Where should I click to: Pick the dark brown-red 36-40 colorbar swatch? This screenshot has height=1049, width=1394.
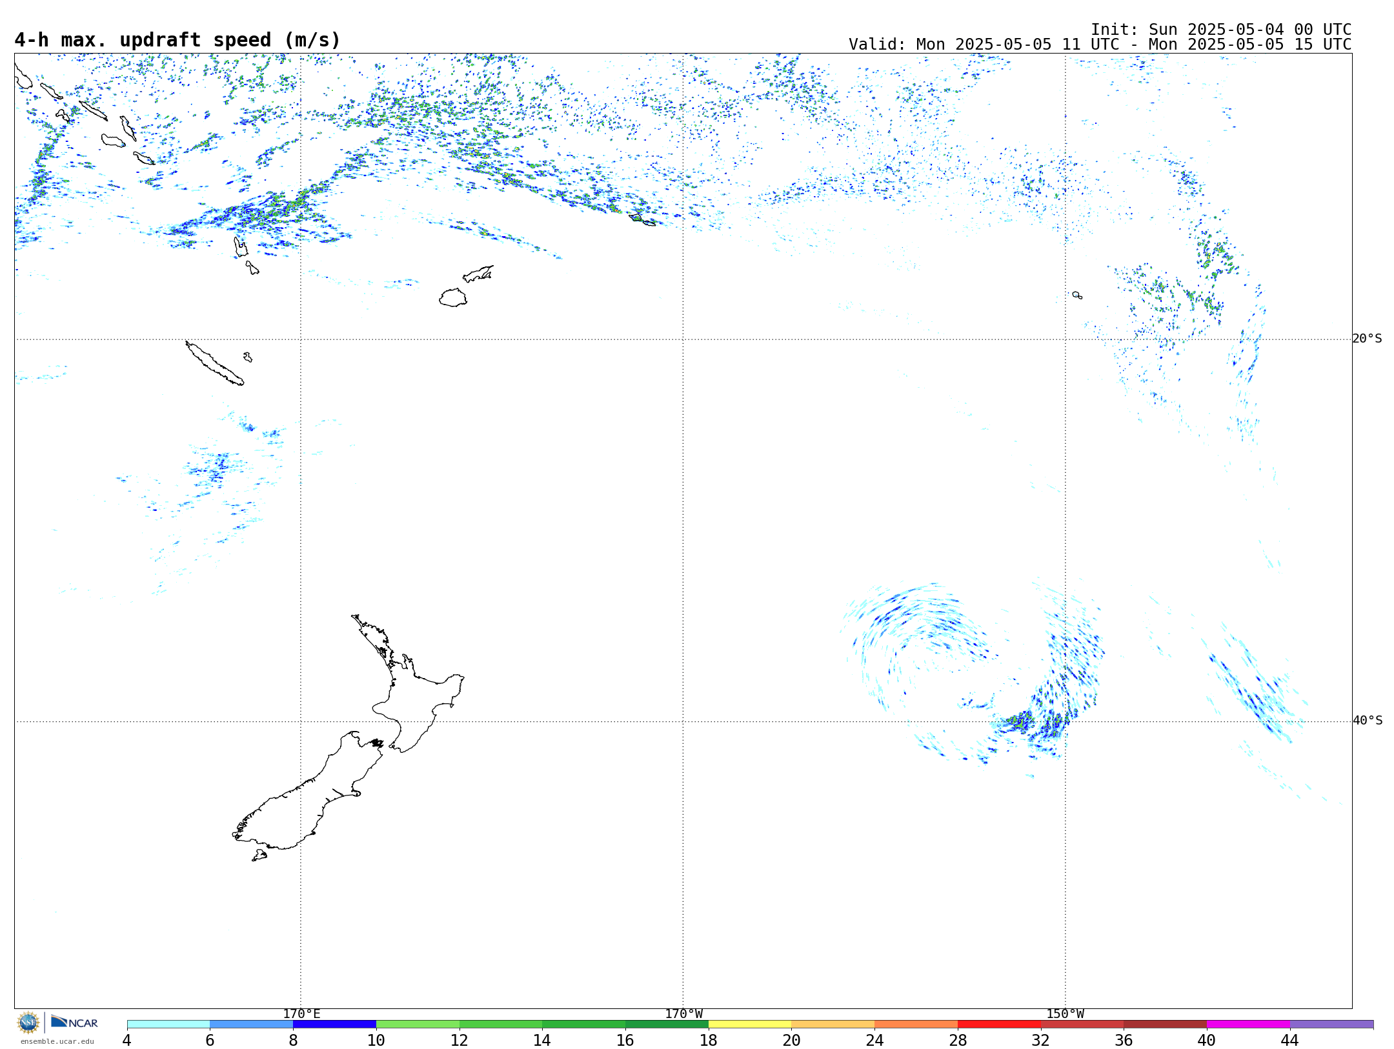(x=1166, y=1024)
